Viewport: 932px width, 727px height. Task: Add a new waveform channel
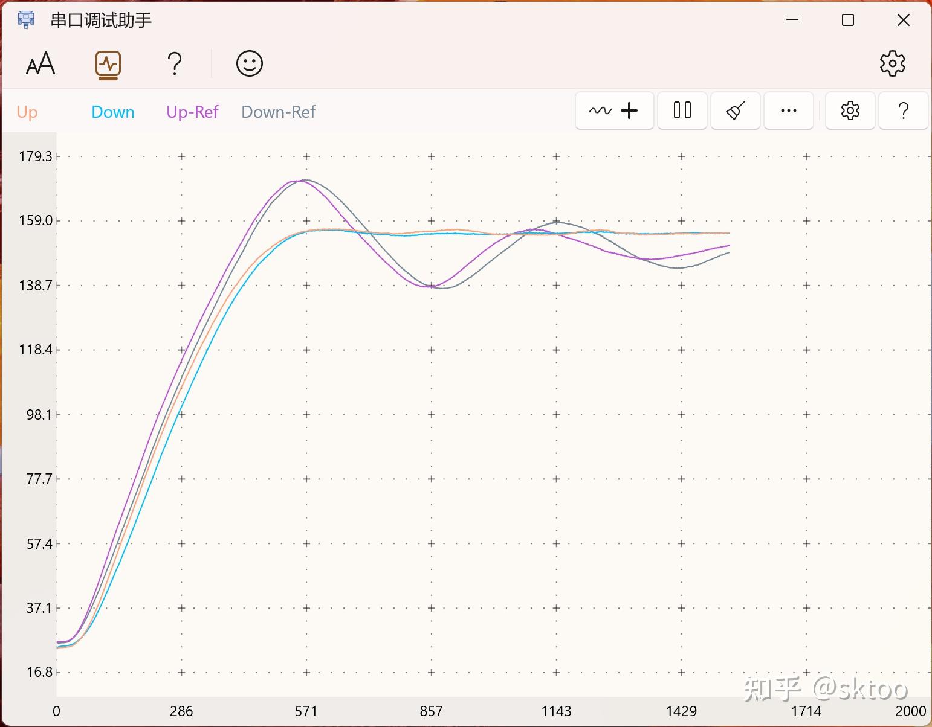pyautogui.click(x=614, y=110)
